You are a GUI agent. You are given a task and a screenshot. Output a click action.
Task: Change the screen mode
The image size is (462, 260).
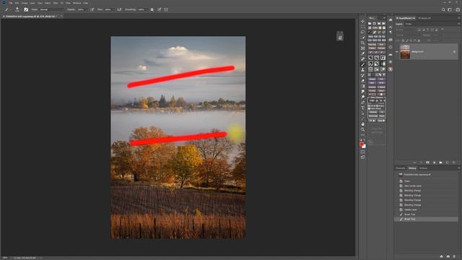click(x=362, y=157)
